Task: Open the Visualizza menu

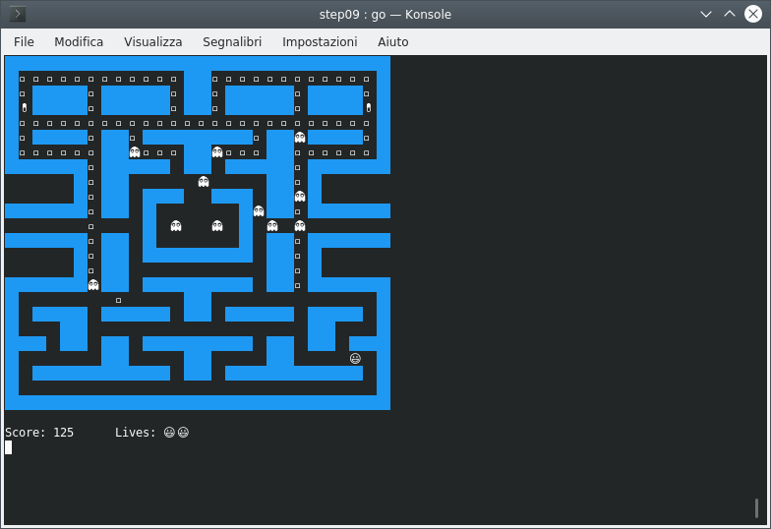Action: coord(153,41)
